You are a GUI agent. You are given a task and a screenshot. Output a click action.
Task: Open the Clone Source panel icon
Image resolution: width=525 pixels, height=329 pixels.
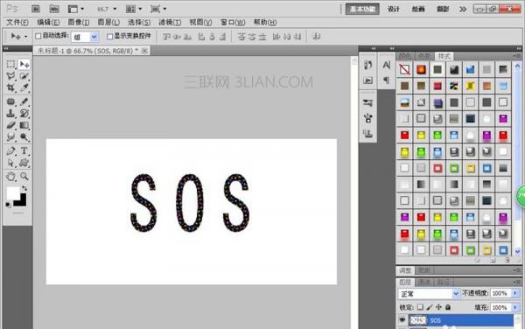[x=368, y=134]
